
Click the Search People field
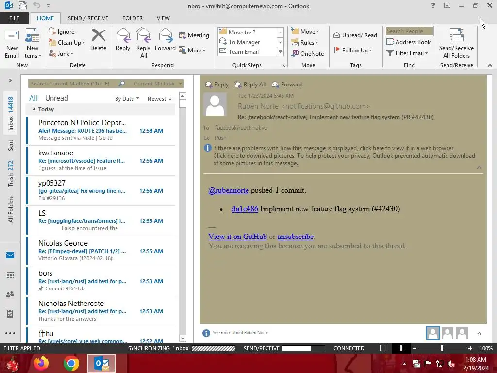(x=409, y=31)
